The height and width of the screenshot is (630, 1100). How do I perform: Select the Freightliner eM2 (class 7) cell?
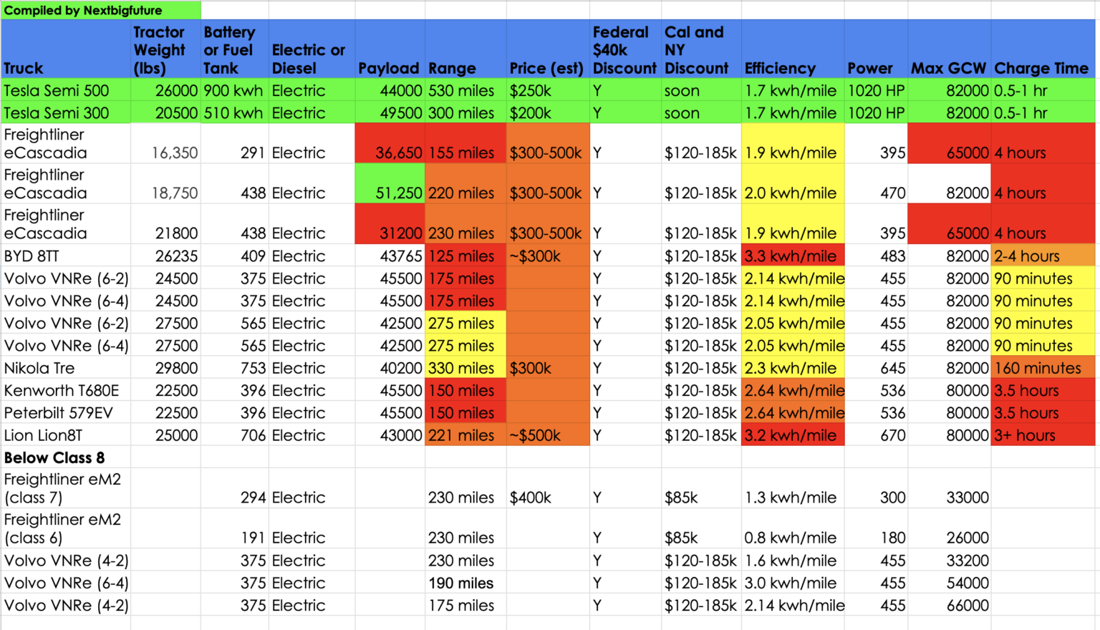click(x=57, y=488)
